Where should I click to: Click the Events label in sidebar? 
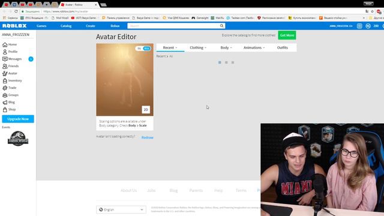(x=6, y=127)
